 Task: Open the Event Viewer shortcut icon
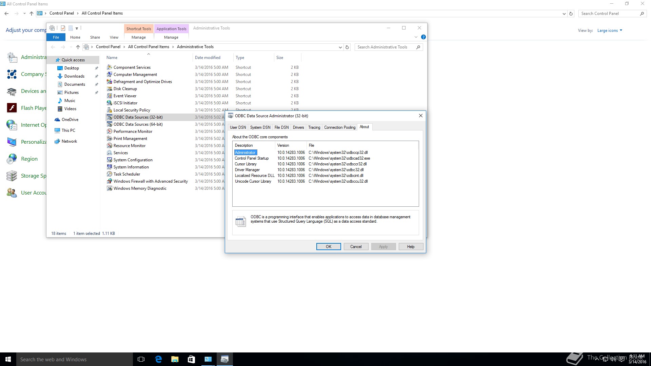pos(109,96)
